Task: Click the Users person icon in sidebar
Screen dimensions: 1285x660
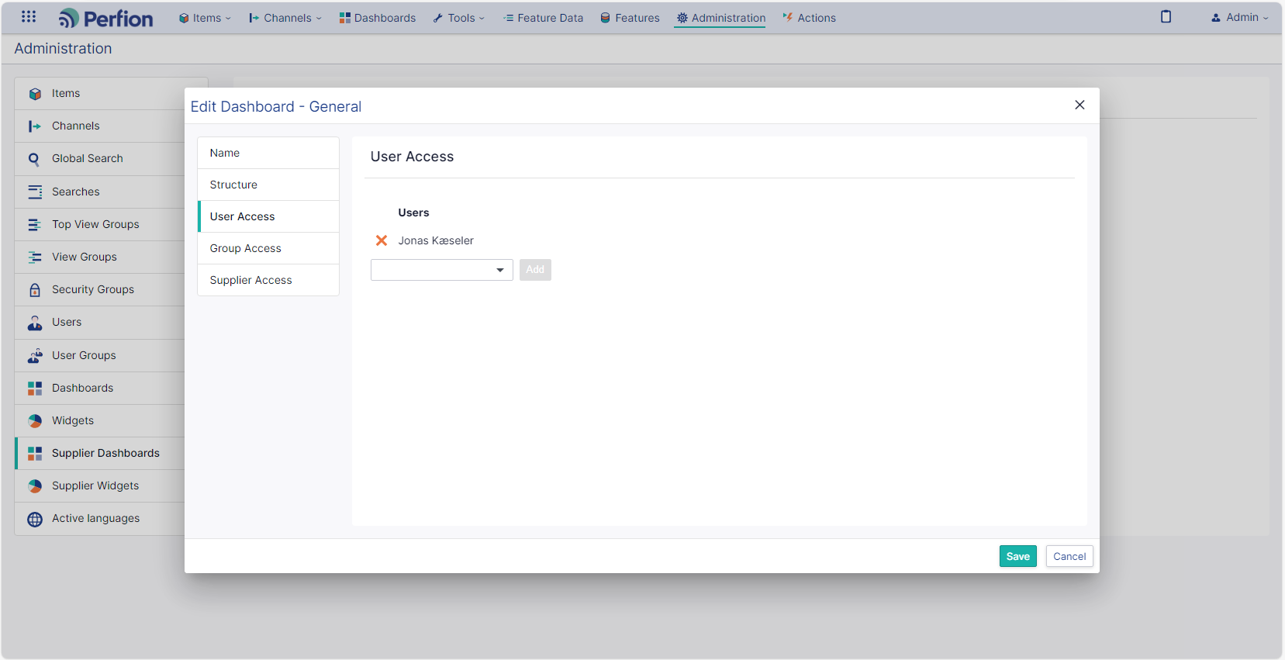Action: coord(35,323)
